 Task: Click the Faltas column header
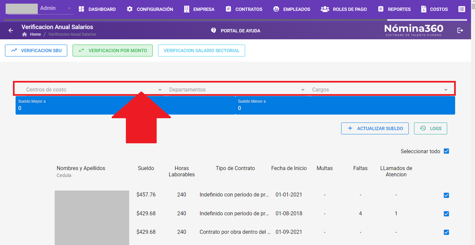coord(360,168)
